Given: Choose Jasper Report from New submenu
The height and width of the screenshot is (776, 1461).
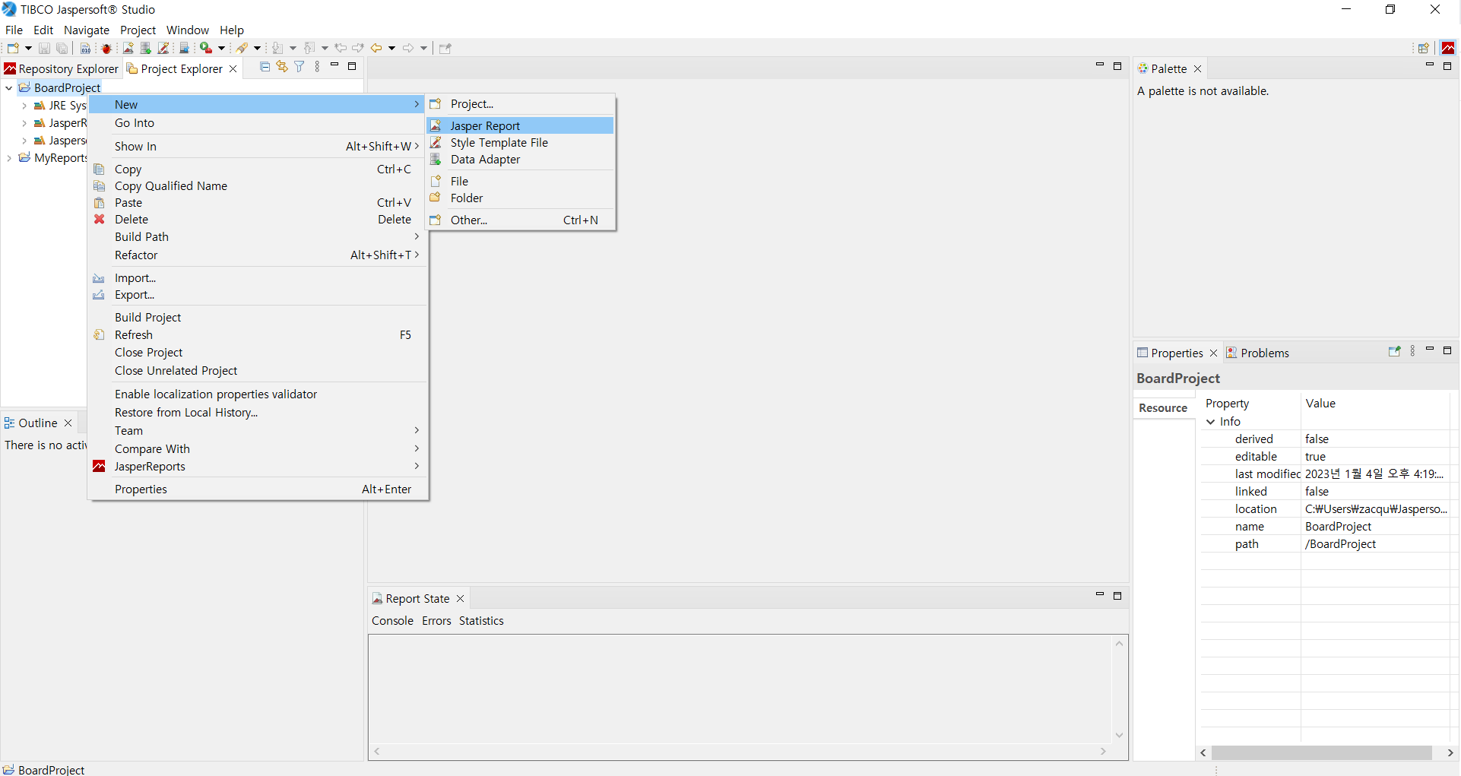Looking at the screenshot, I should 521,125.
